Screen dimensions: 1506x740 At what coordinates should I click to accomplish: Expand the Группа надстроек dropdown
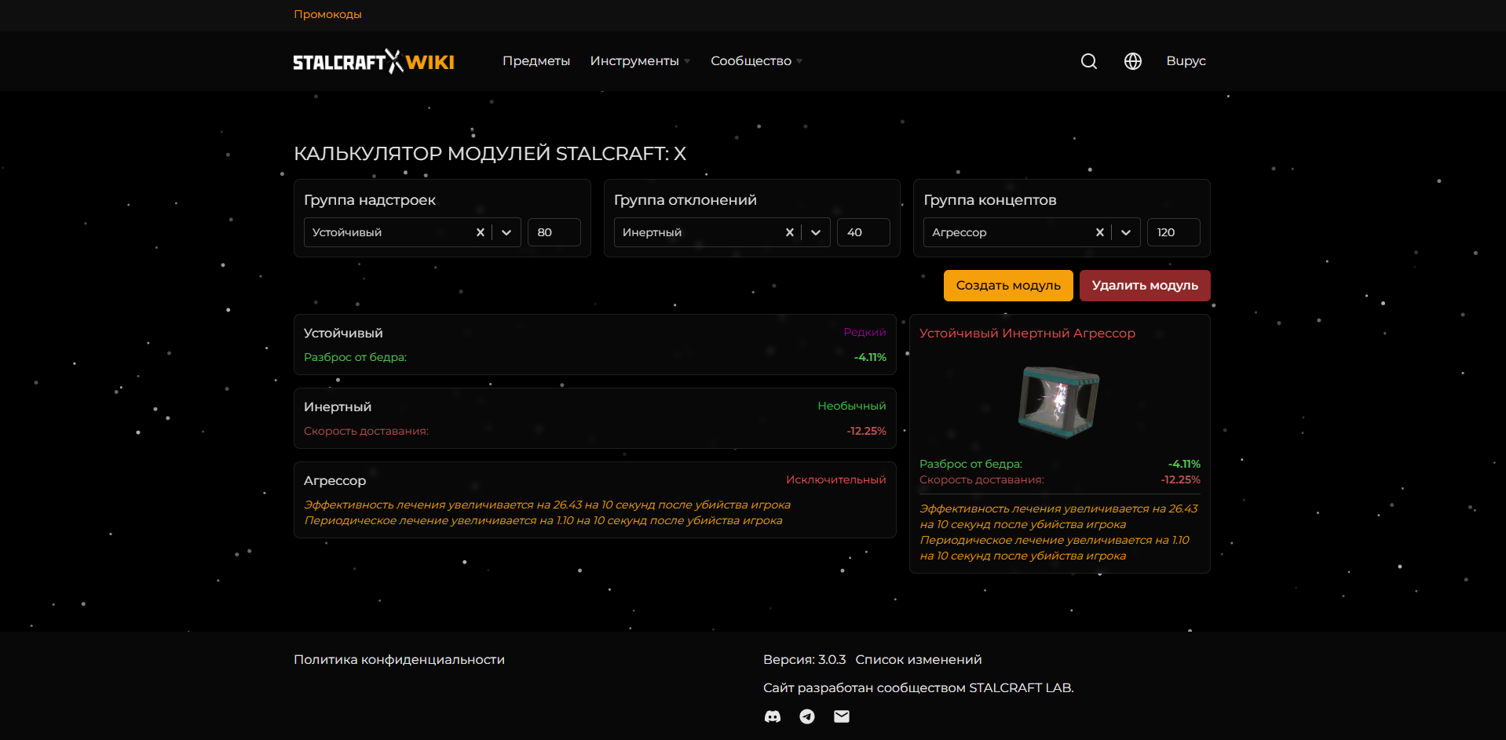click(x=506, y=231)
